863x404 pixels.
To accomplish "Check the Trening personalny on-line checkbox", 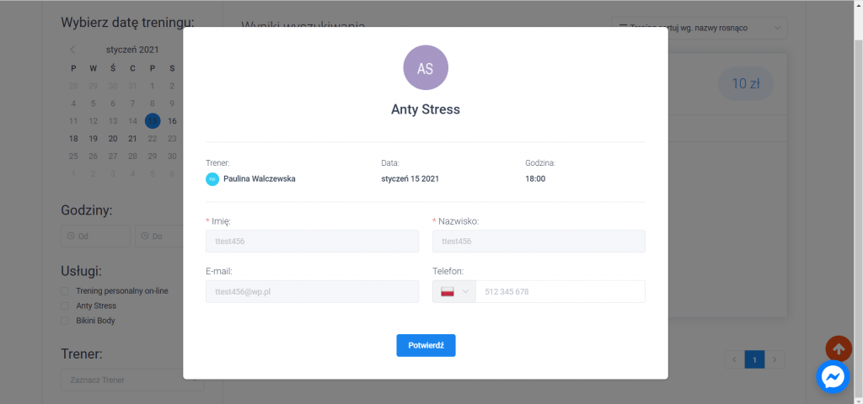I will (x=65, y=291).
